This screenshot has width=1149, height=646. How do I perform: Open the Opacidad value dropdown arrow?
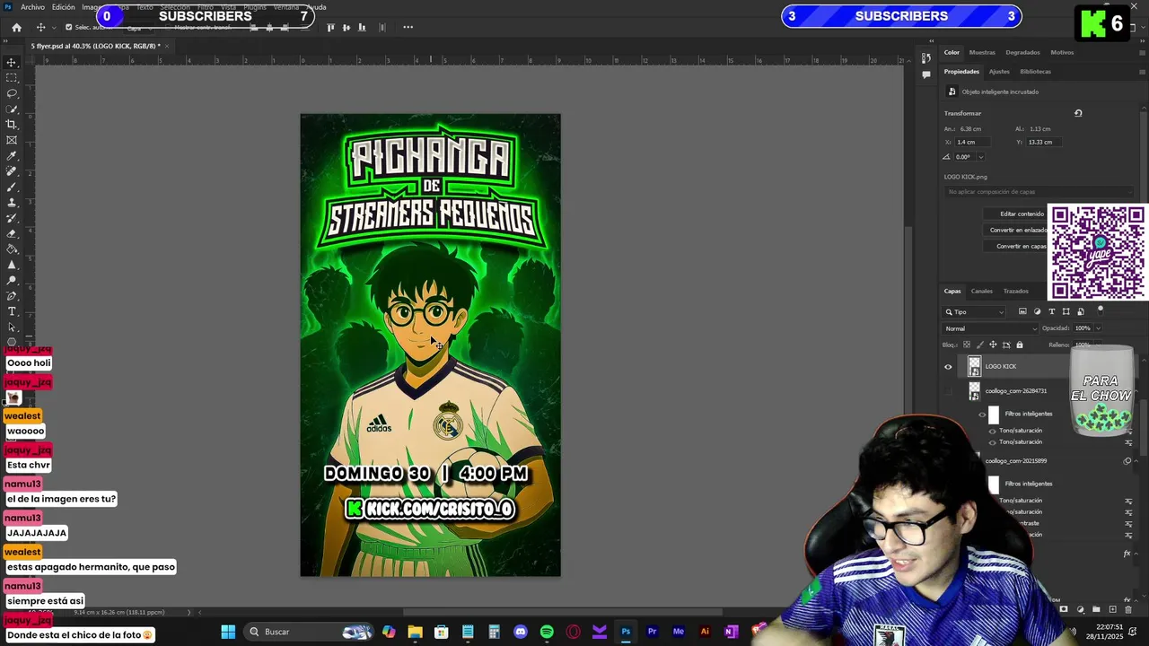coord(1097,328)
